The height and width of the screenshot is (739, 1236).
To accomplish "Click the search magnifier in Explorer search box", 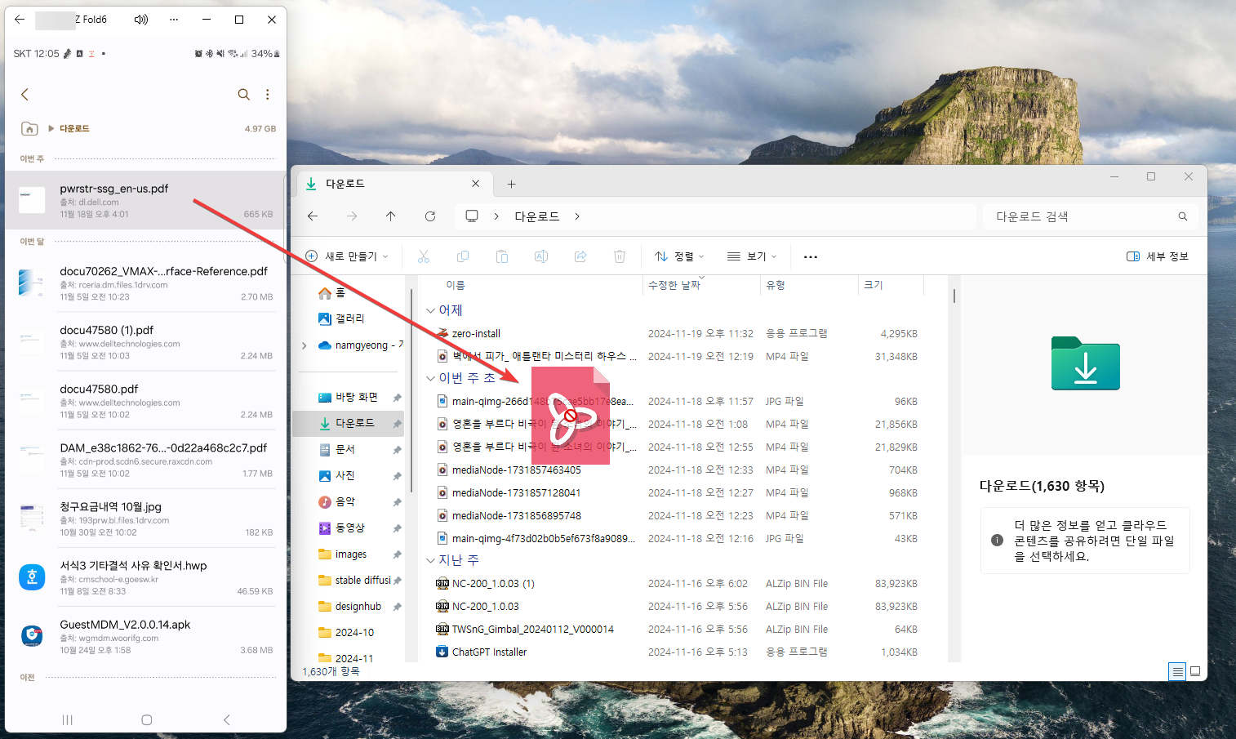I will tap(1183, 216).
